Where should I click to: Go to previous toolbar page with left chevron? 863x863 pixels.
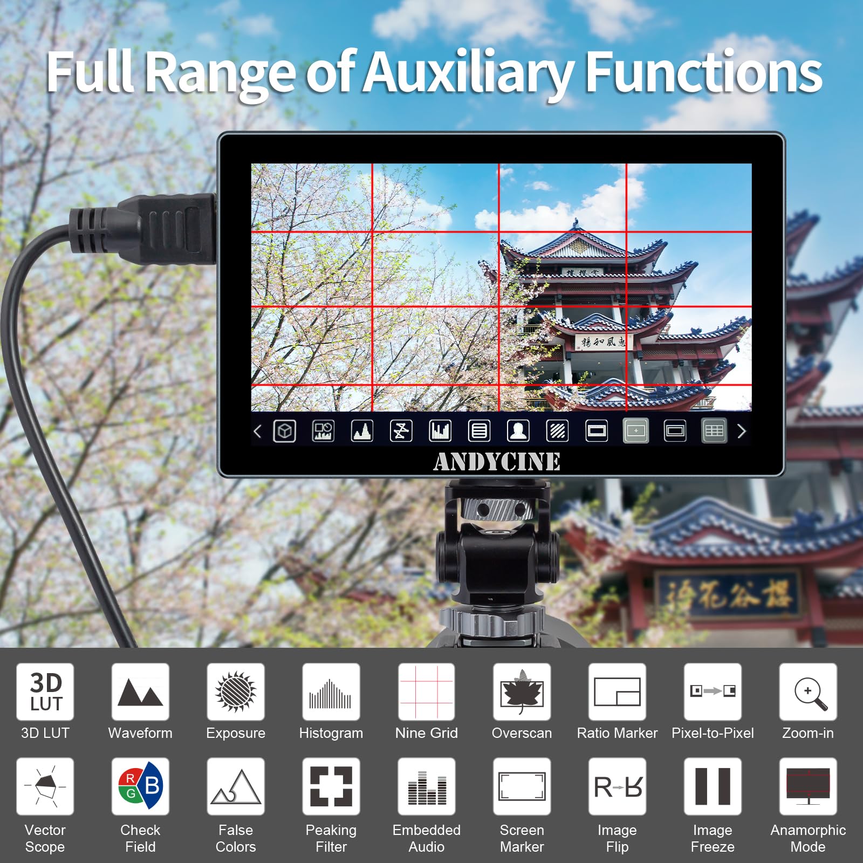258,431
